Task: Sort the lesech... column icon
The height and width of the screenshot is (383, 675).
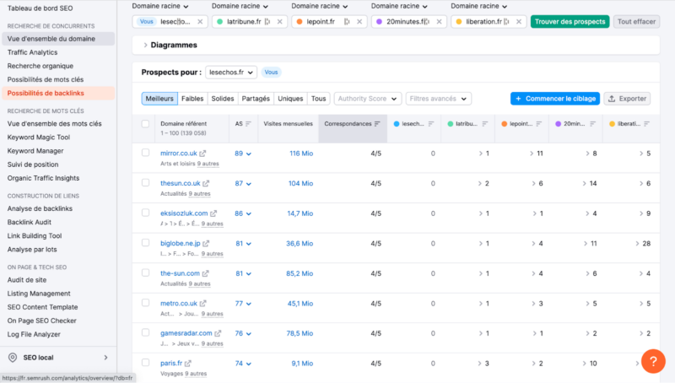Action: (x=431, y=124)
